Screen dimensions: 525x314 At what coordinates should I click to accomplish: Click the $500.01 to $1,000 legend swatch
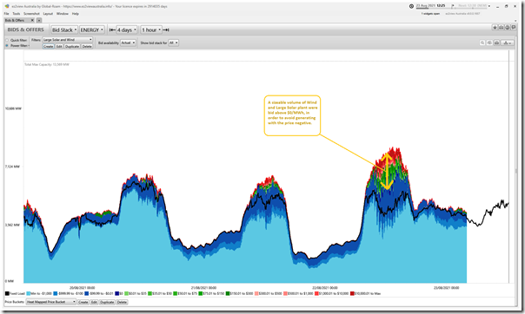(285, 294)
